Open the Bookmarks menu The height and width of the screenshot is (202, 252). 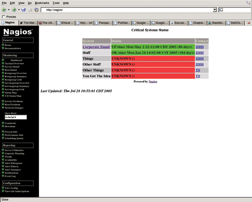tap(41, 3)
